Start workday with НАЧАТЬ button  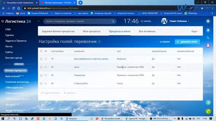(146, 21)
